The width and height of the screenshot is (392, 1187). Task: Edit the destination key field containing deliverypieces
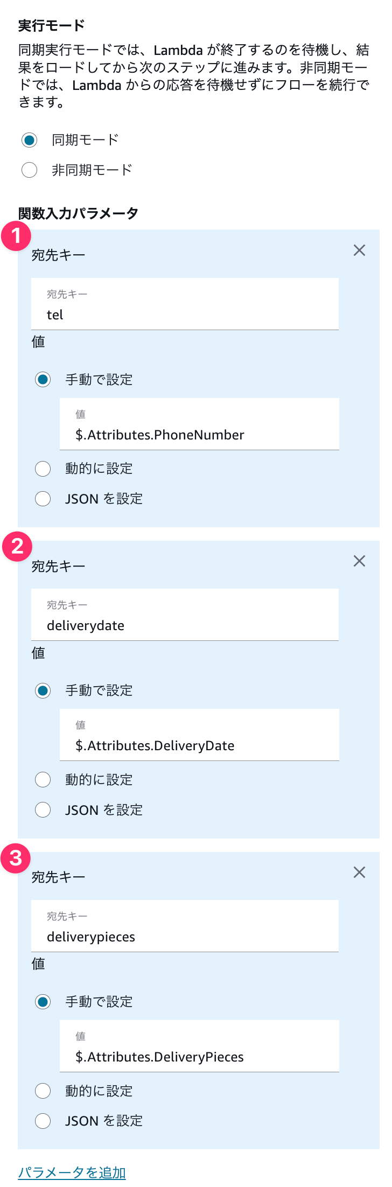(185, 926)
